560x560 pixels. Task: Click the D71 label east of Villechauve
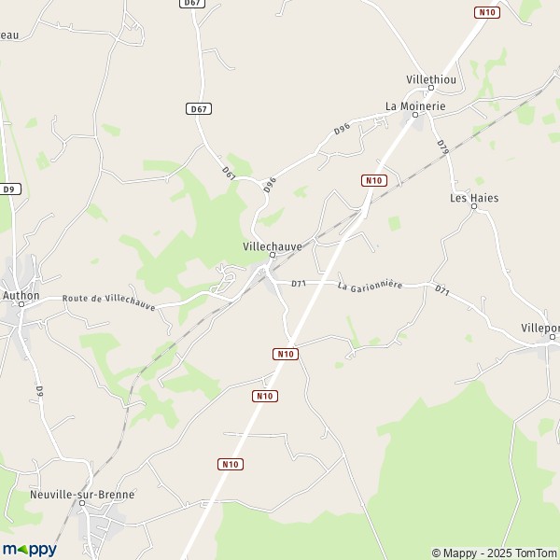click(299, 284)
